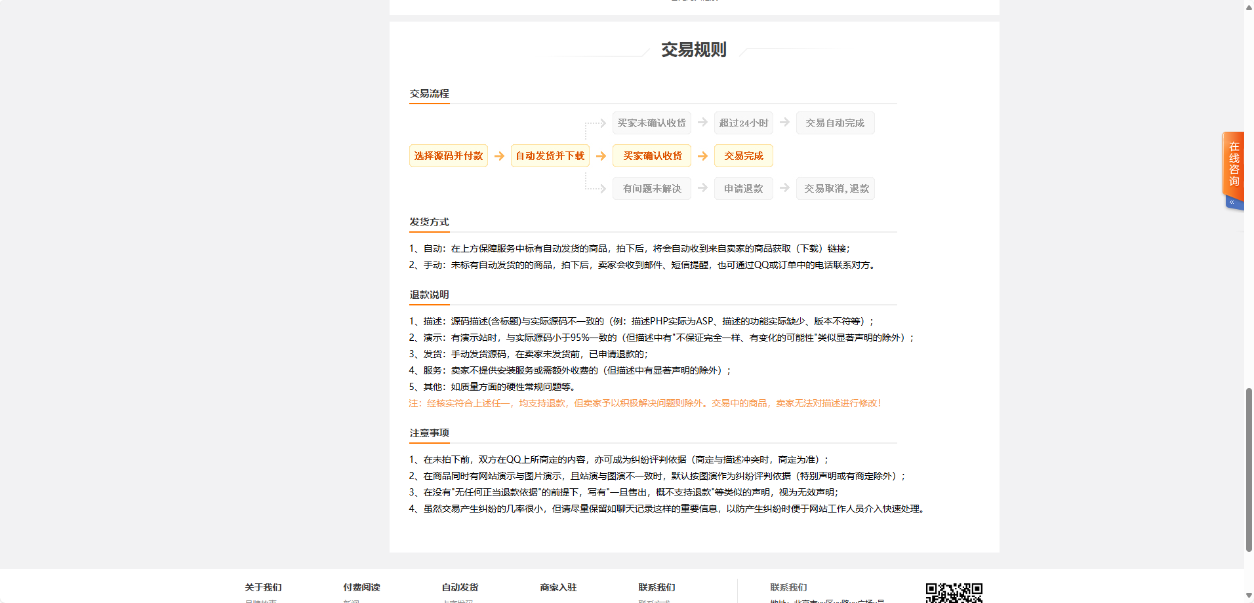Click gray arrow after 买家未确认收货
The width and height of the screenshot is (1254, 603).
click(x=702, y=123)
